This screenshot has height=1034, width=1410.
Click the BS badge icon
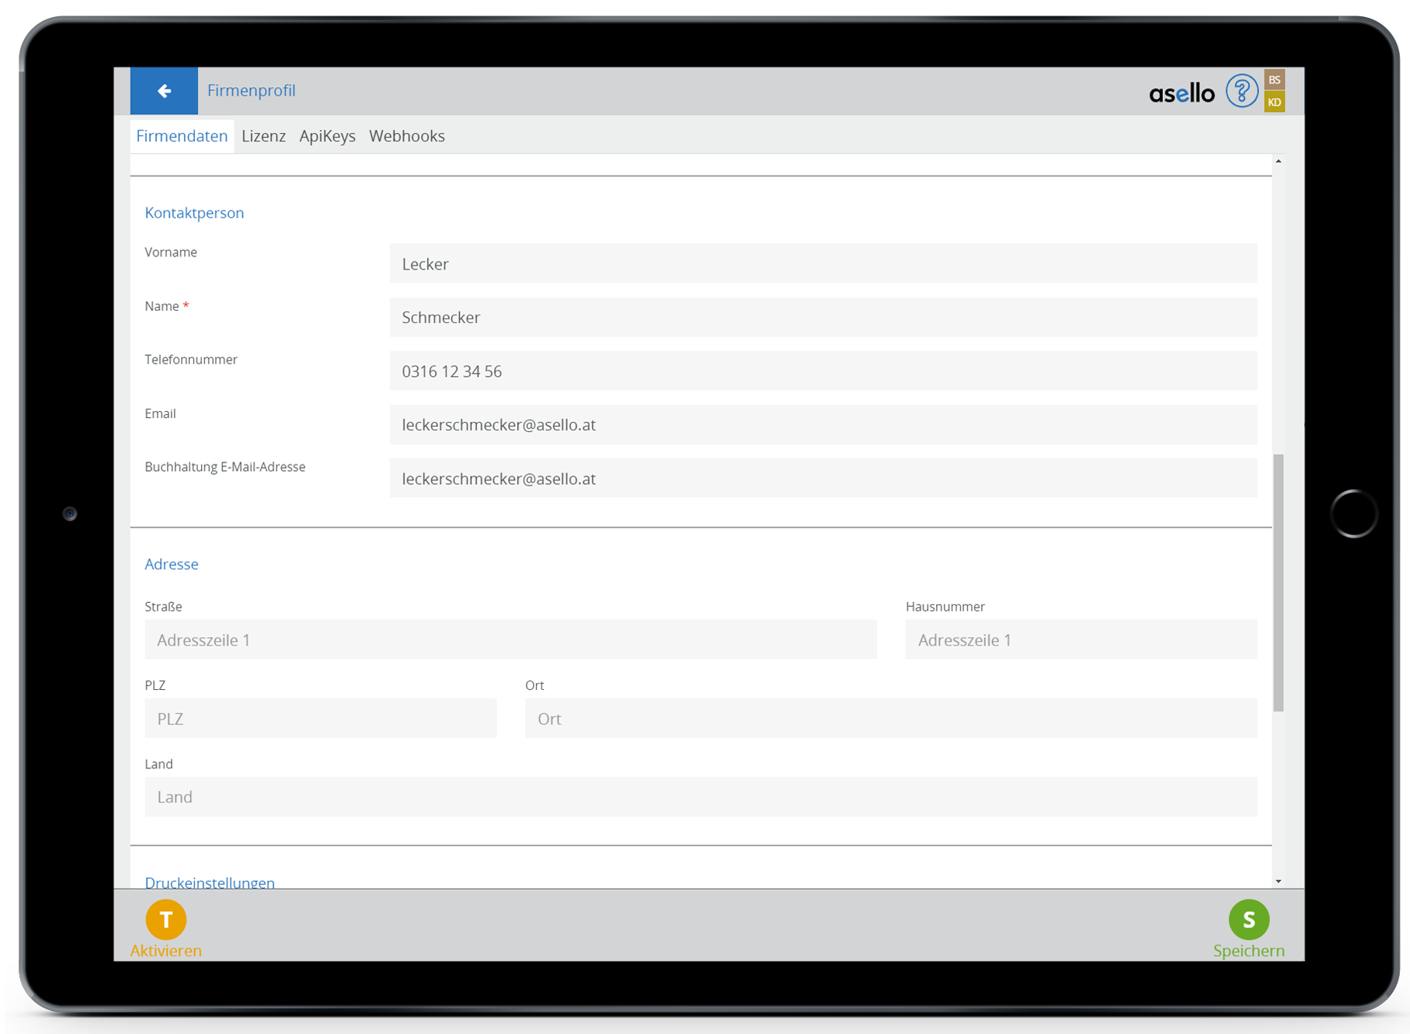(x=1274, y=80)
